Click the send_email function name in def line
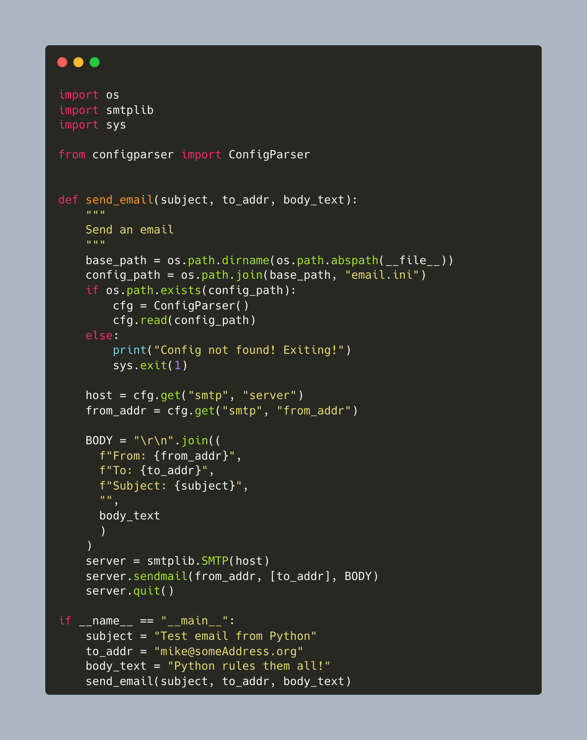The height and width of the screenshot is (740, 587). (119, 200)
